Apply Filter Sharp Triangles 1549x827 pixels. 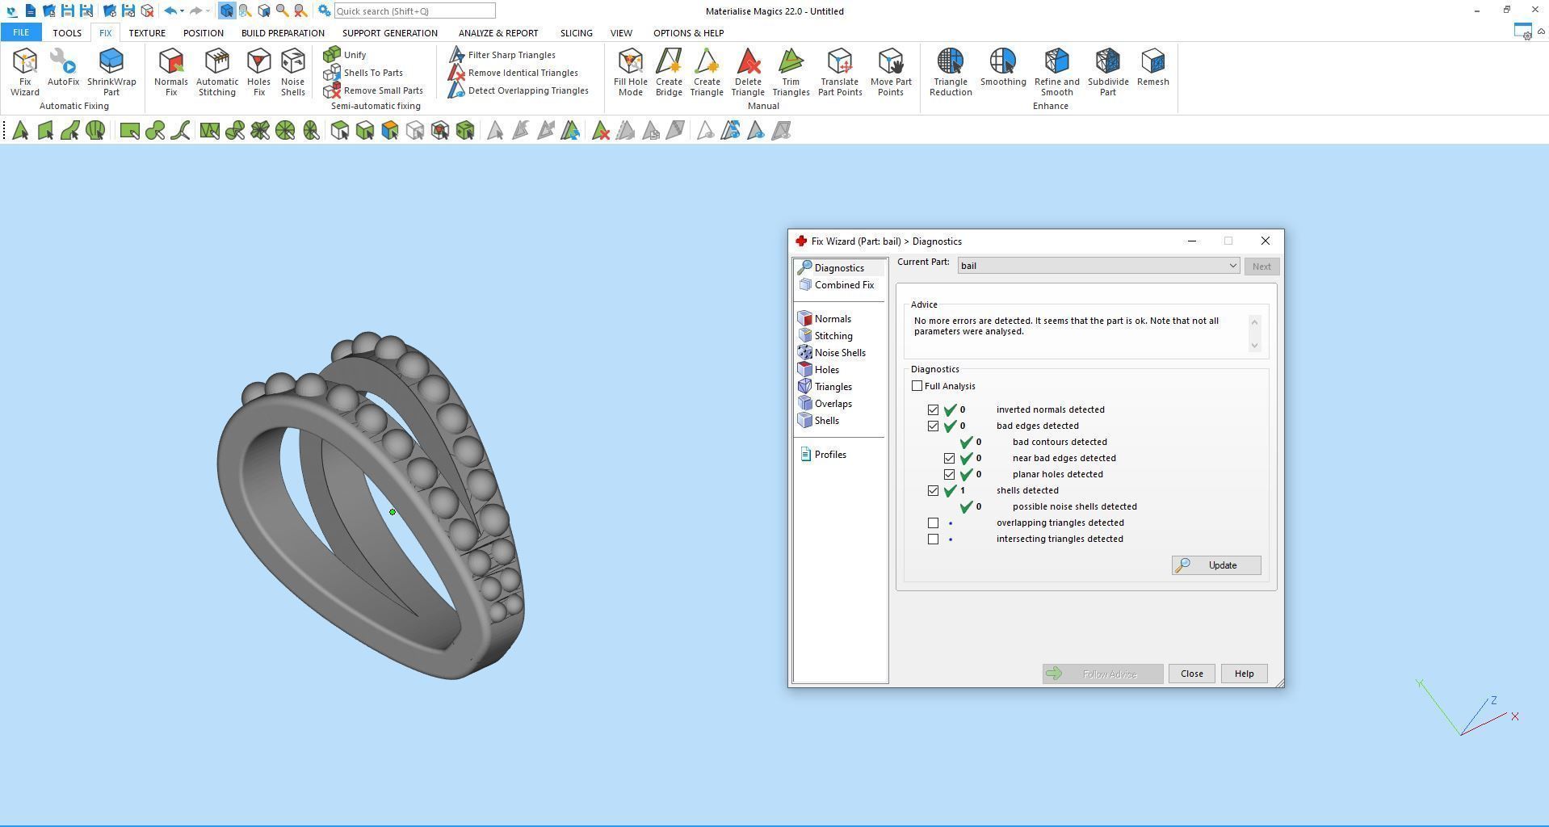click(x=502, y=55)
